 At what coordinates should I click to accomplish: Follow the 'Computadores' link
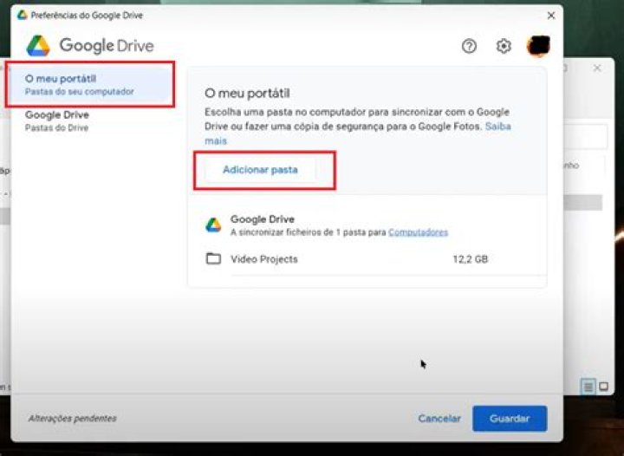pos(419,232)
